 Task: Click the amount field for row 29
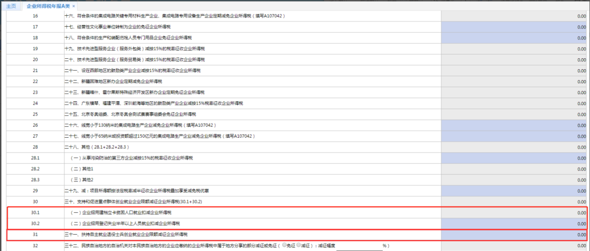click(x=514, y=191)
